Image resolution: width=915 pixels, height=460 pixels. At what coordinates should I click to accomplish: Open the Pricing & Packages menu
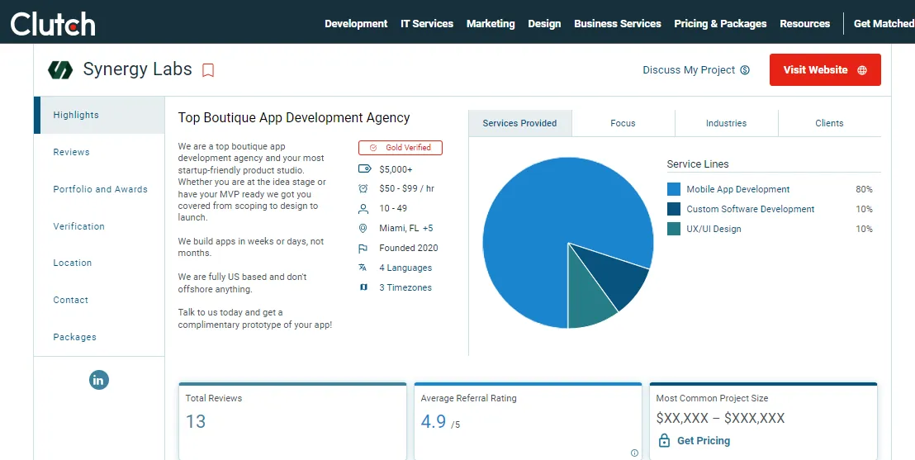click(x=720, y=24)
